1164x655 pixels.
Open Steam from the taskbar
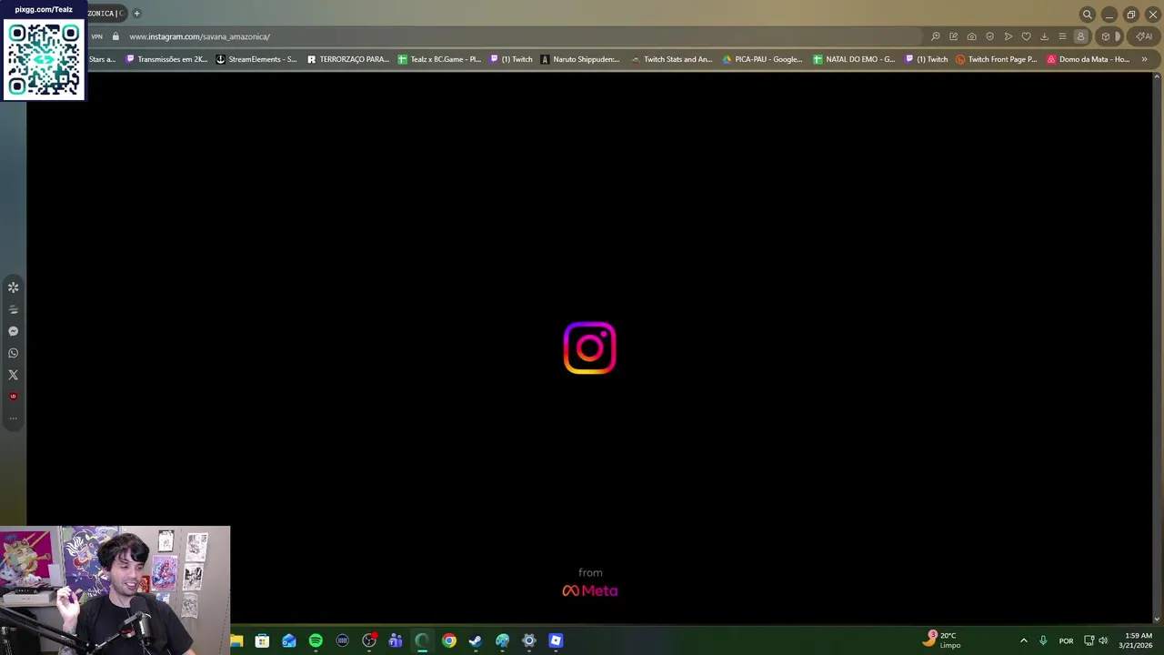(476, 640)
